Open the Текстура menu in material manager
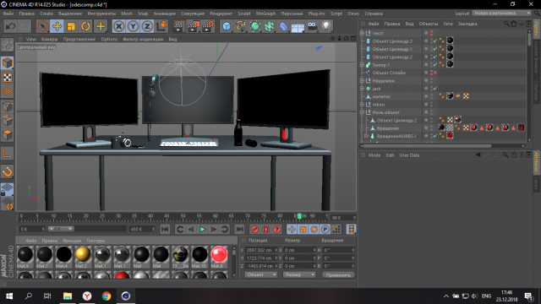Image resolution: width=541 pixels, height=304 pixels. tap(96, 241)
